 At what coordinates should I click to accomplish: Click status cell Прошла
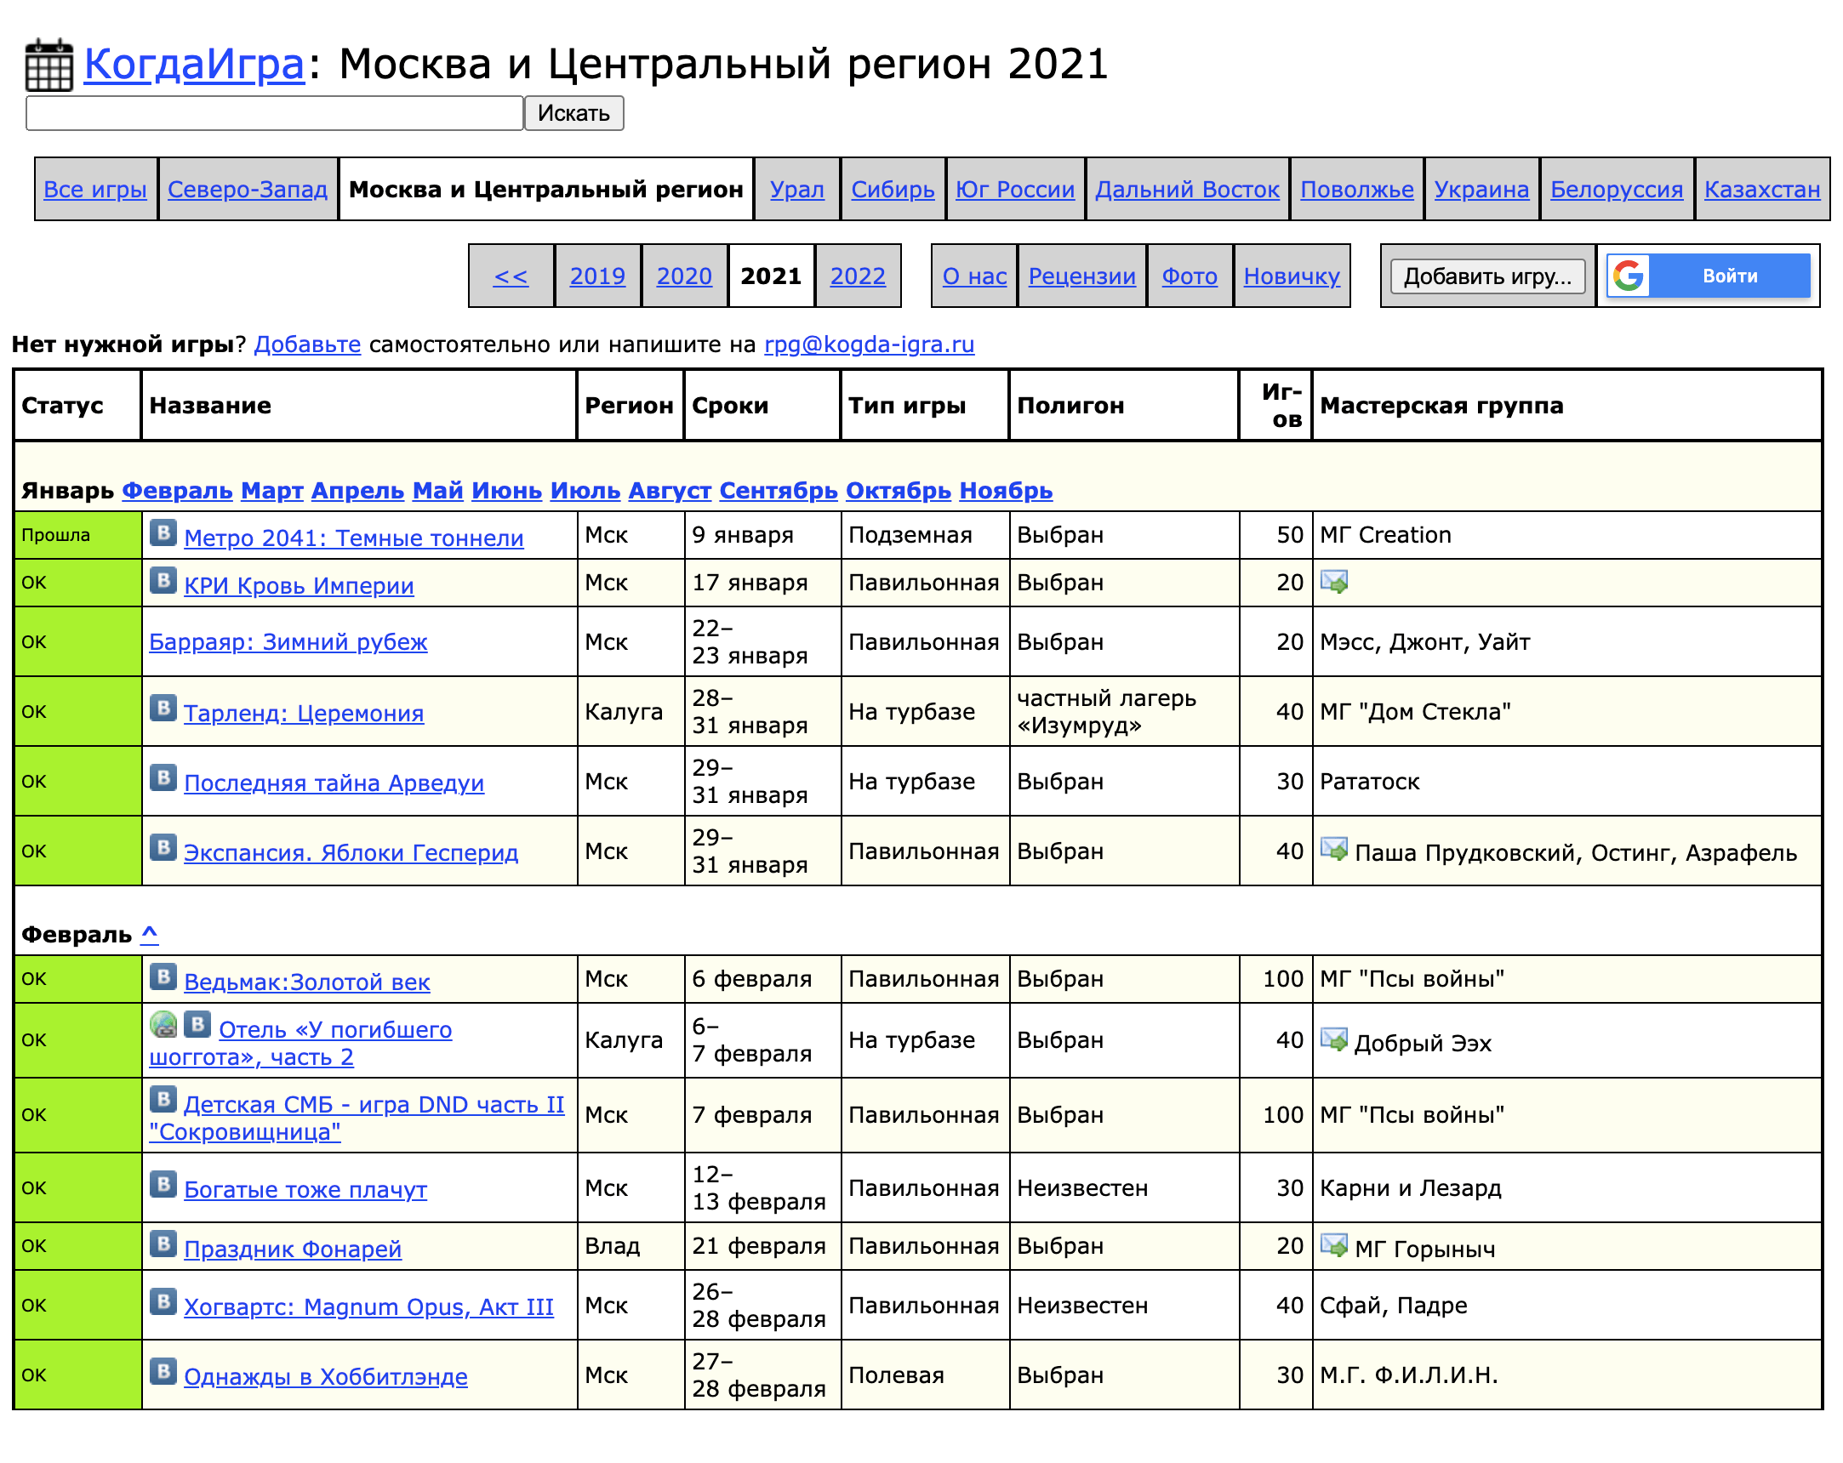[x=77, y=535]
